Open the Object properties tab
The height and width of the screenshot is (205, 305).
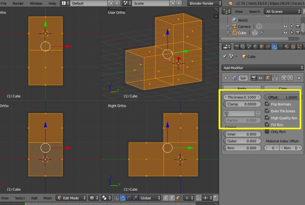click(261, 46)
